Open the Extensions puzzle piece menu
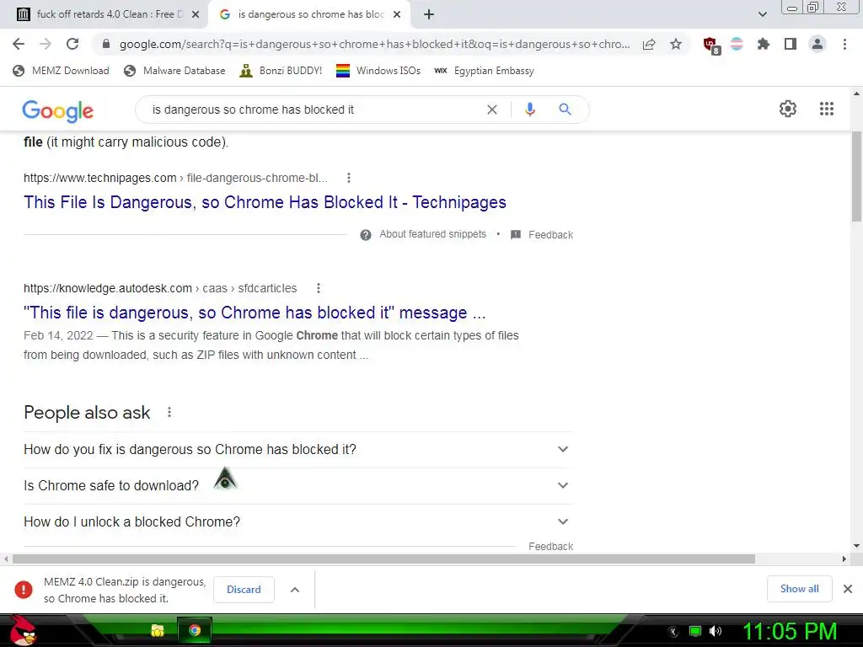 point(763,44)
